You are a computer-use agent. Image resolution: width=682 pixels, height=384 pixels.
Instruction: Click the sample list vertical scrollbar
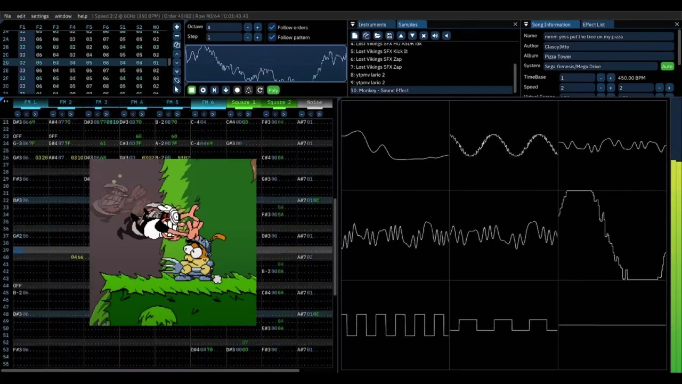click(515, 78)
